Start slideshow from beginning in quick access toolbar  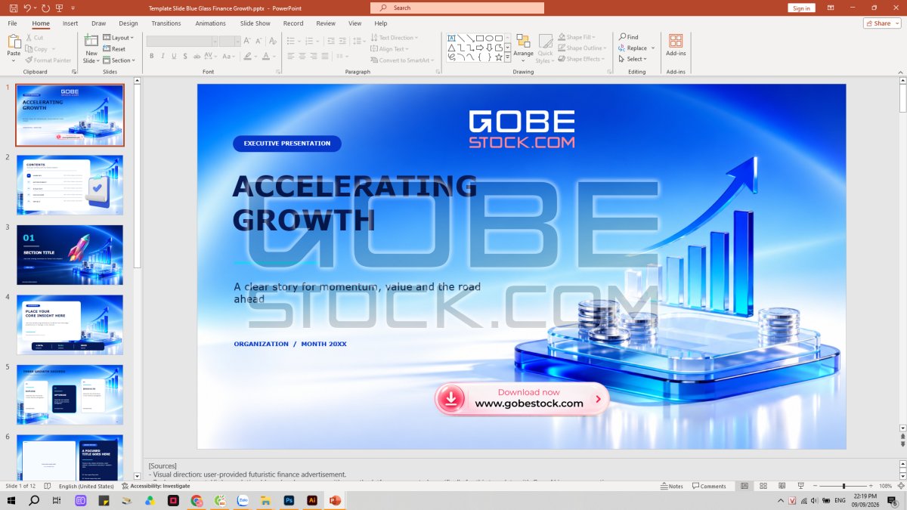point(60,8)
